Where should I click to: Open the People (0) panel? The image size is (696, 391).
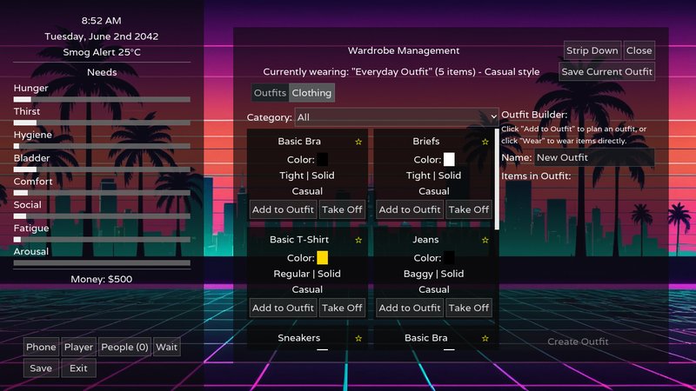coord(124,347)
